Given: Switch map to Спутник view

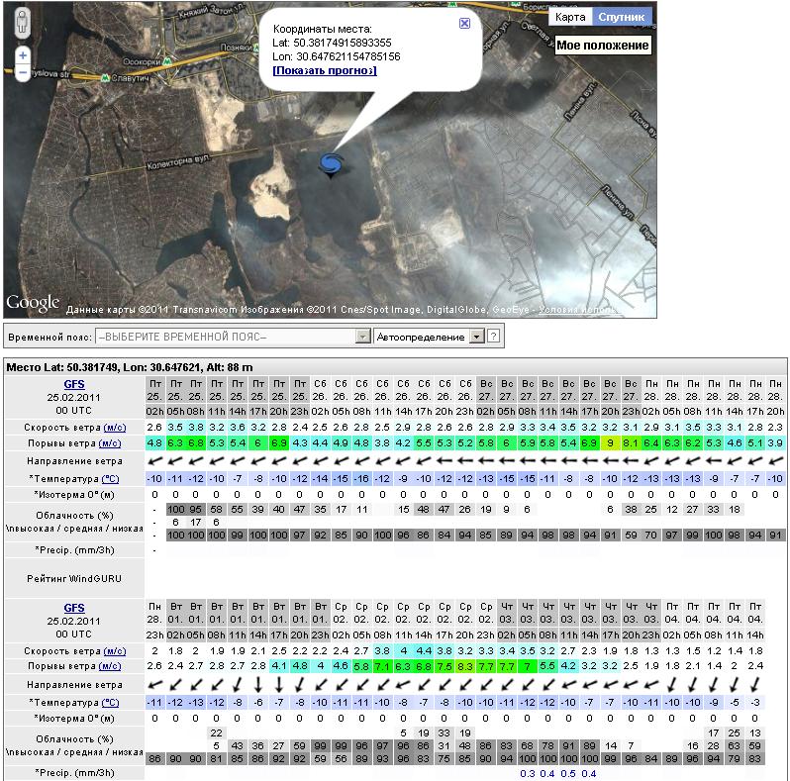Looking at the screenshot, I should [x=622, y=17].
